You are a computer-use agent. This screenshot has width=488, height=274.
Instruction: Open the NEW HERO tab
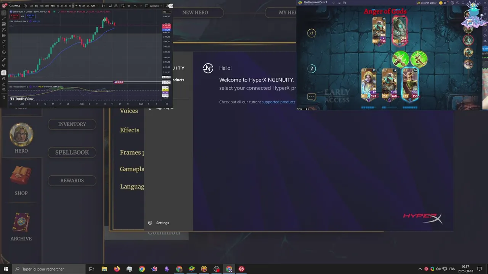195,13
